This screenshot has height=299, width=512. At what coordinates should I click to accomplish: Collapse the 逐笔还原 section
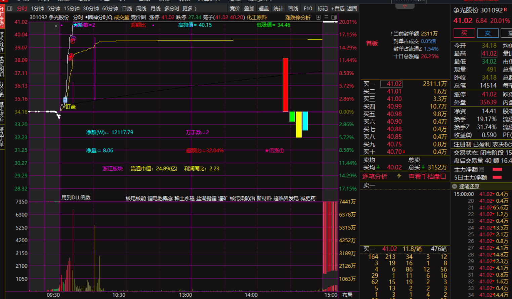point(455,186)
